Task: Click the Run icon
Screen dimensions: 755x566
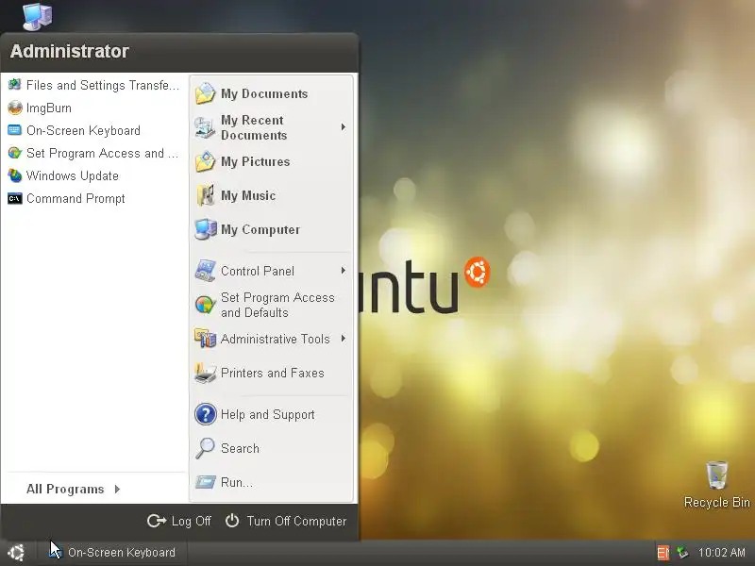Action: [206, 482]
